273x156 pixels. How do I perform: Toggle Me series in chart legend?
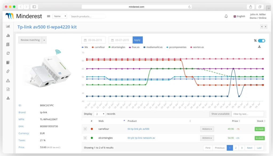pos(85,47)
